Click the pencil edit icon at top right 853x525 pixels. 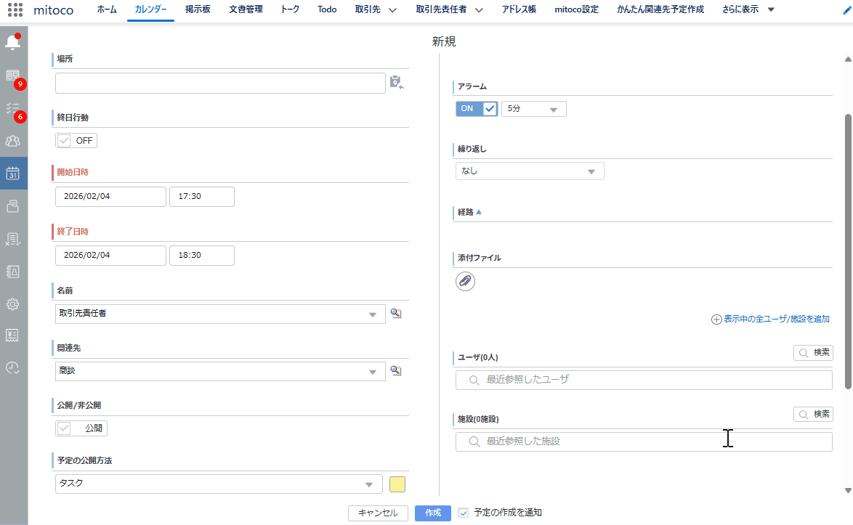pyautogui.click(x=846, y=10)
